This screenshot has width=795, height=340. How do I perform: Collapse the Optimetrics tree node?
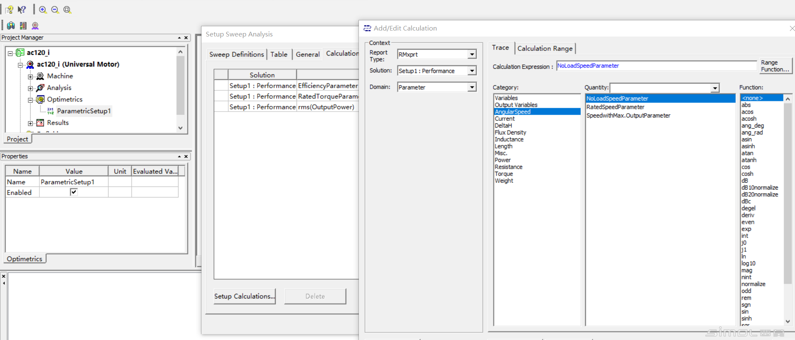pyautogui.click(x=31, y=100)
